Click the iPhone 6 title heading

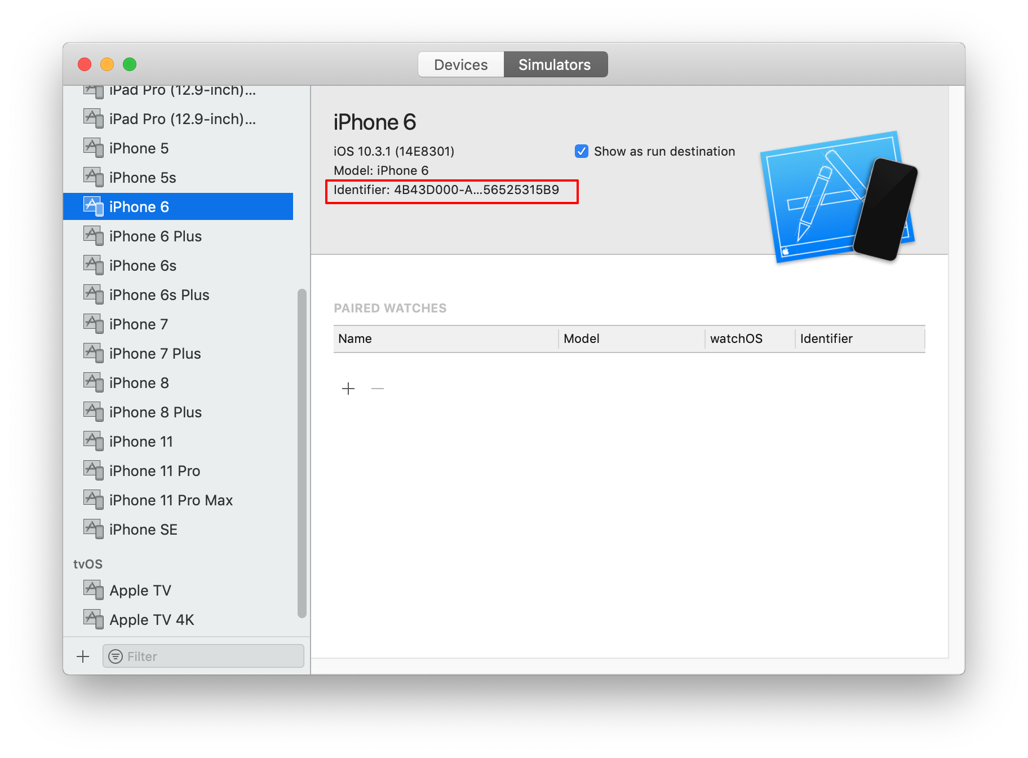coord(375,122)
